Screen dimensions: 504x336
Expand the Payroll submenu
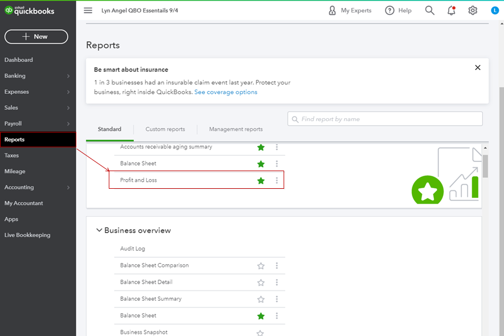pyautogui.click(x=68, y=123)
